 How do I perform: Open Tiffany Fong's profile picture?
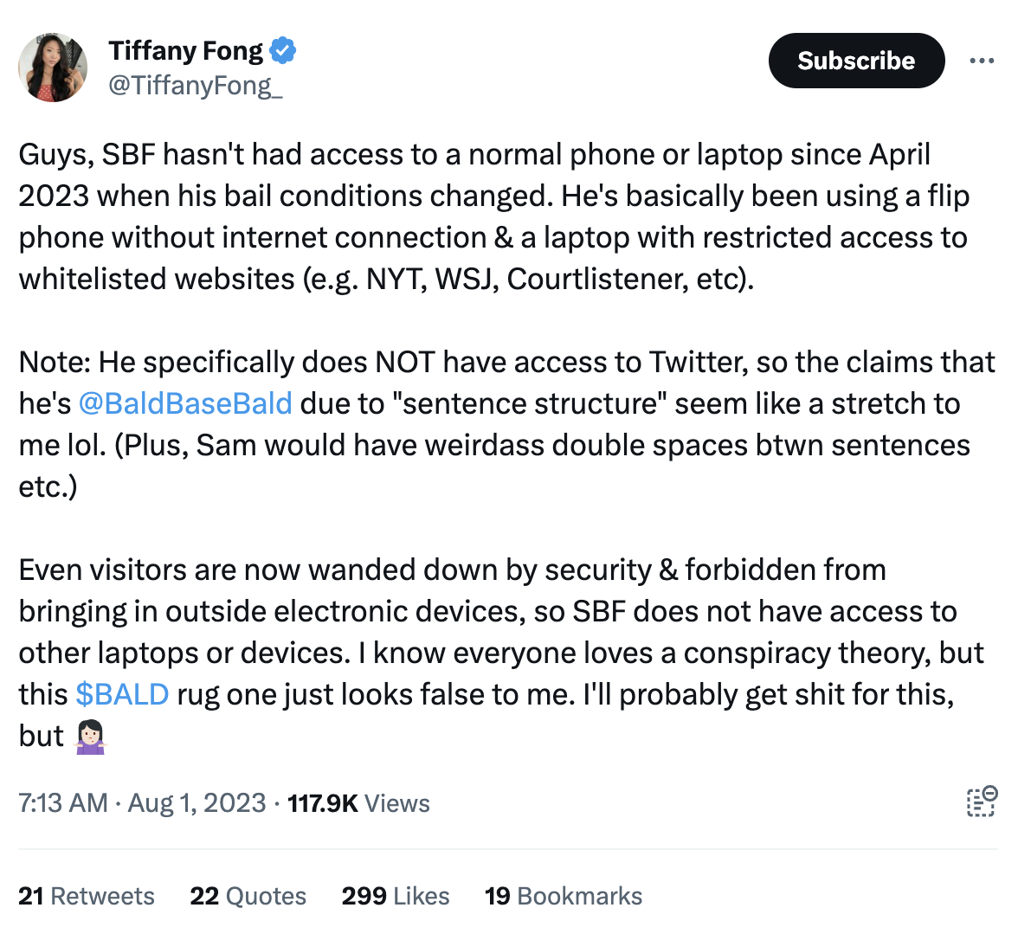pos(53,68)
